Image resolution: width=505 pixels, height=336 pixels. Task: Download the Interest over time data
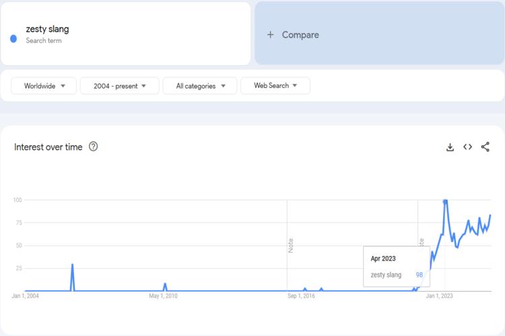pyautogui.click(x=450, y=147)
